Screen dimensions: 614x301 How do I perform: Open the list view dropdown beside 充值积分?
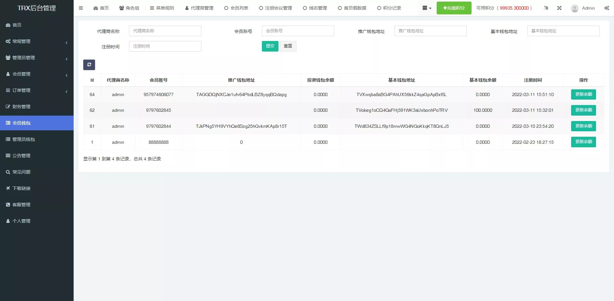point(427,8)
